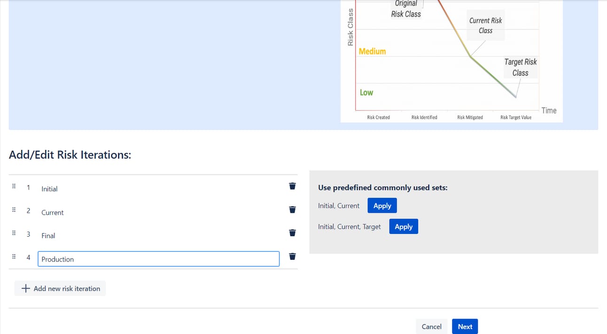
Task: Click drag handle of Initial row
Action: click(x=14, y=186)
